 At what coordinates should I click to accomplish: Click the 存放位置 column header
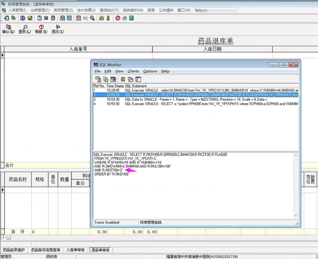click(x=310, y=179)
